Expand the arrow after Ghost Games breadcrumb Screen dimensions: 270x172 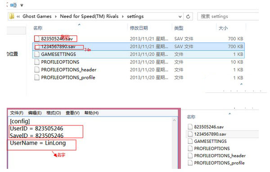(x=56, y=17)
